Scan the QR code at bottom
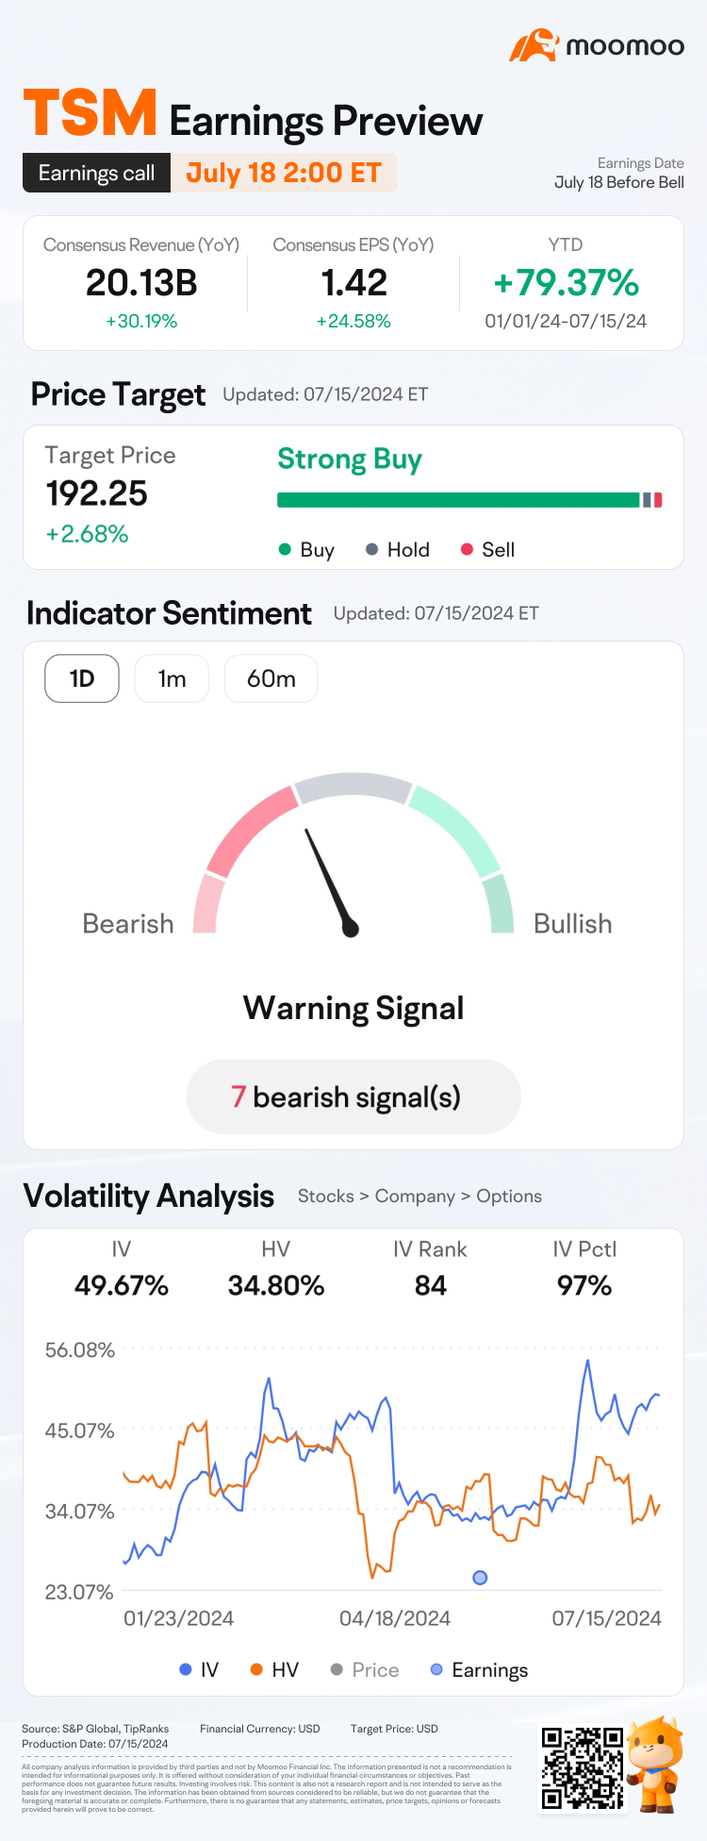The width and height of the screenshot is (707, 1841). 583,1767
